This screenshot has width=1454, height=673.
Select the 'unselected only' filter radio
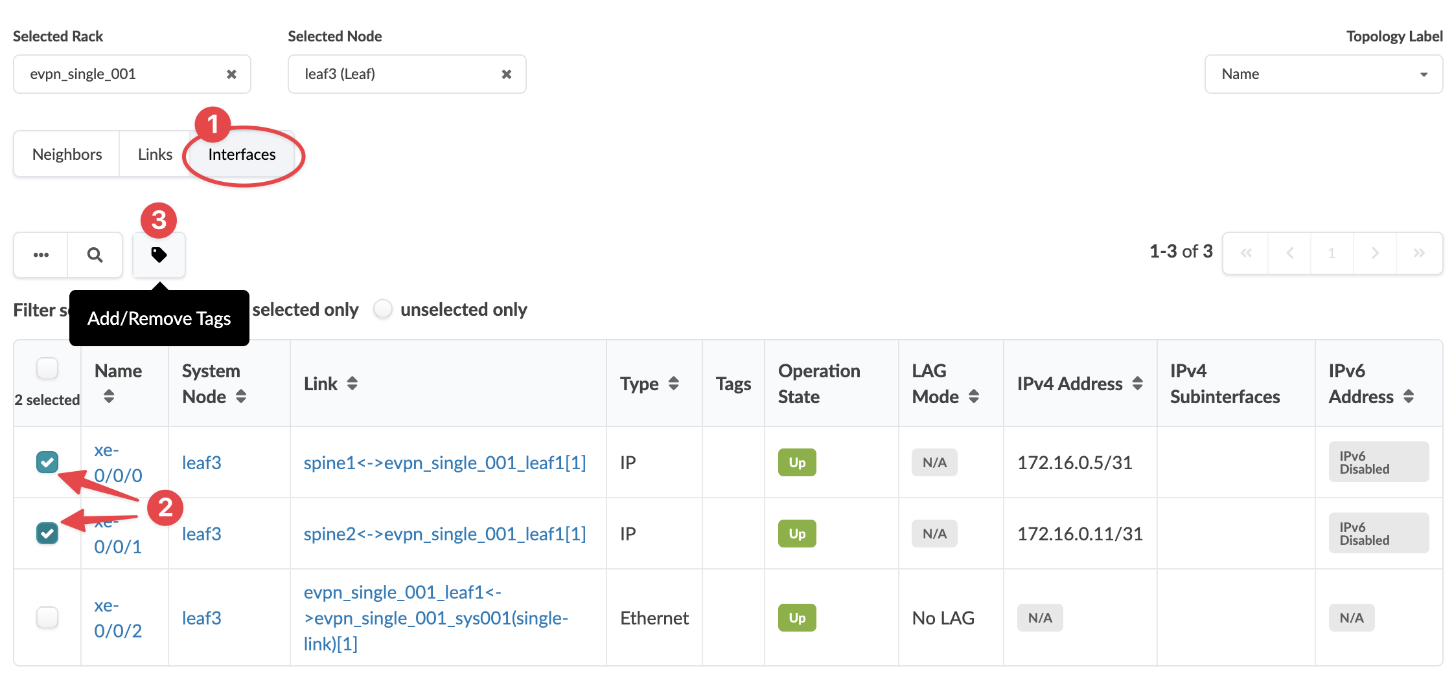(x=383, y=309)
